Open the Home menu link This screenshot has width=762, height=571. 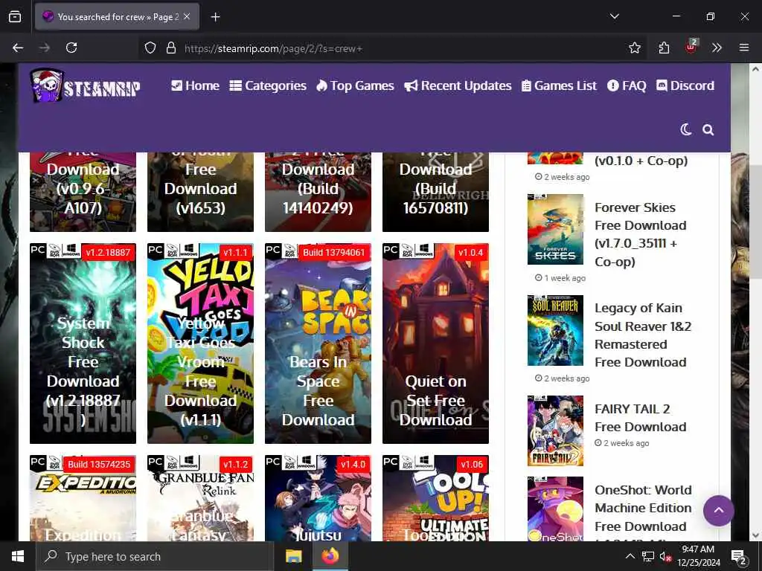pyautogui.click(x=195, y=86)
